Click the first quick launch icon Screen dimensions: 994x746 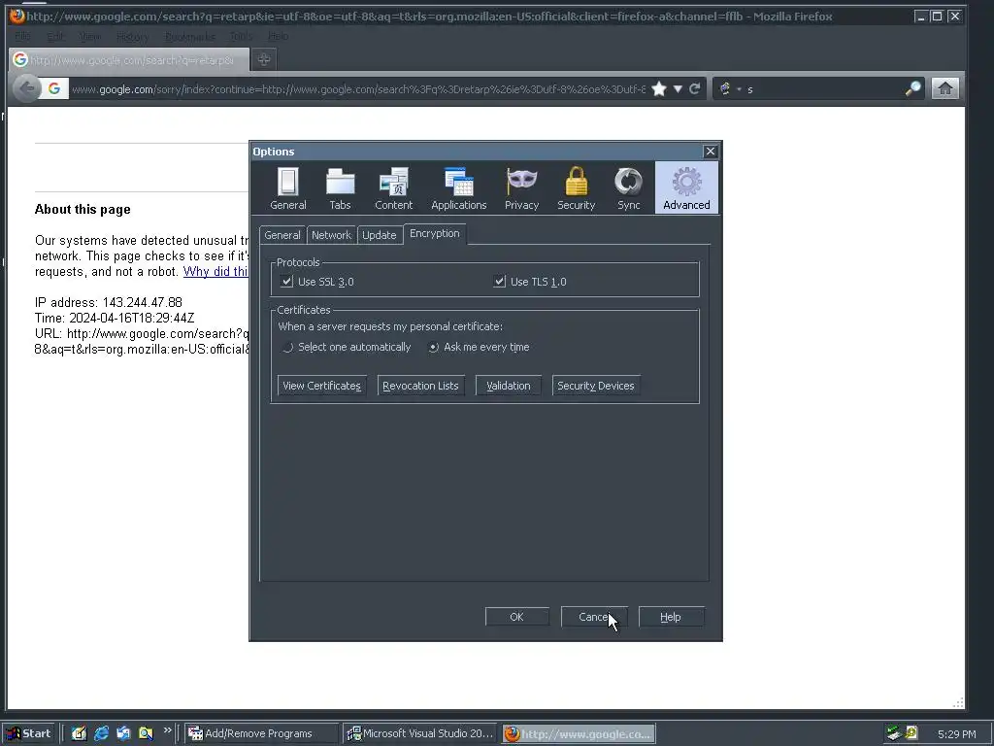(x=80, y=733)
